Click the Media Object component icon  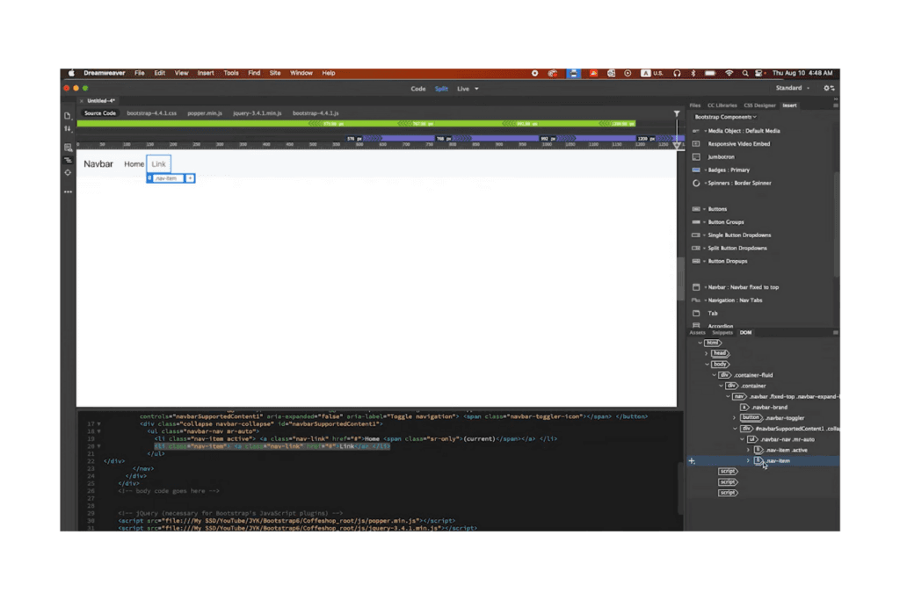[x=696, y=131]
